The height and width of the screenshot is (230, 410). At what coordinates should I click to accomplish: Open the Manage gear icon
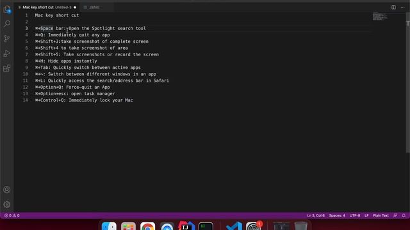(7, 204)
